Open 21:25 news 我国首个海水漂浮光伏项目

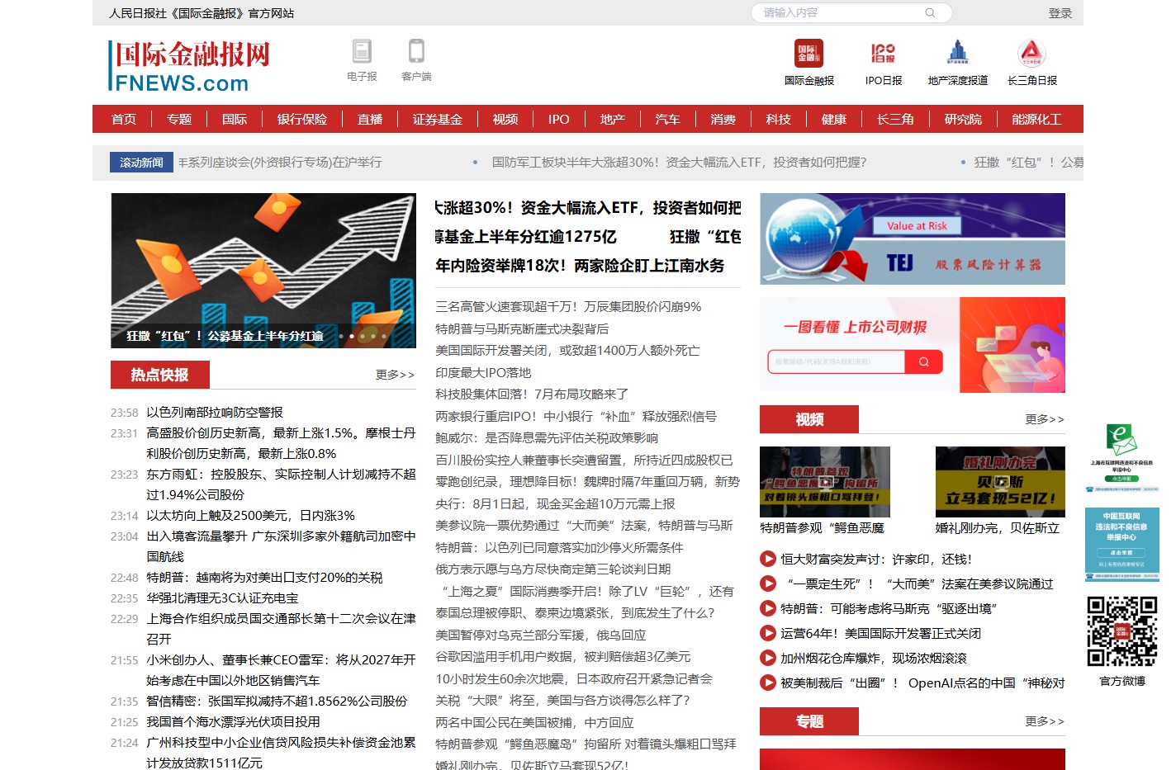coord(233,721)
